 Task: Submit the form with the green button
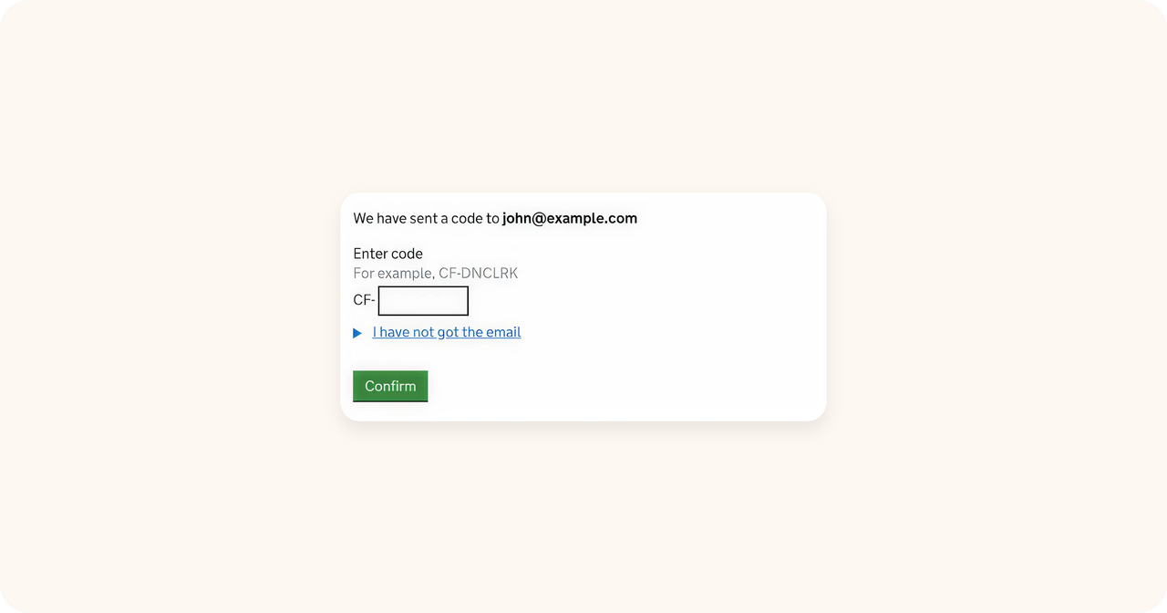pyautogui.click(x=390, y=386)
